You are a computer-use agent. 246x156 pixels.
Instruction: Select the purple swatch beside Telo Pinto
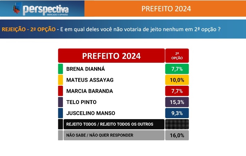click(x=60, y=102)
